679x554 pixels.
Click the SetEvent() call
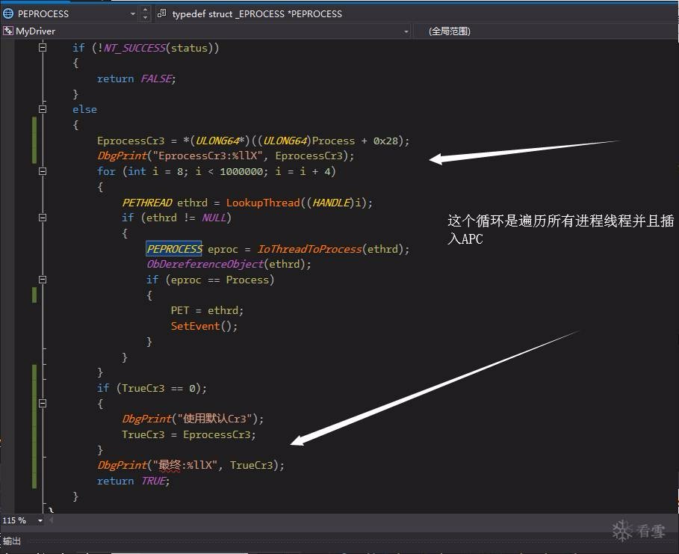point(204,326)
